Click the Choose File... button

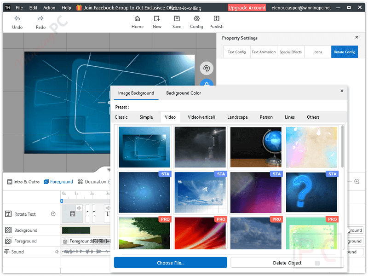[171, 263]
